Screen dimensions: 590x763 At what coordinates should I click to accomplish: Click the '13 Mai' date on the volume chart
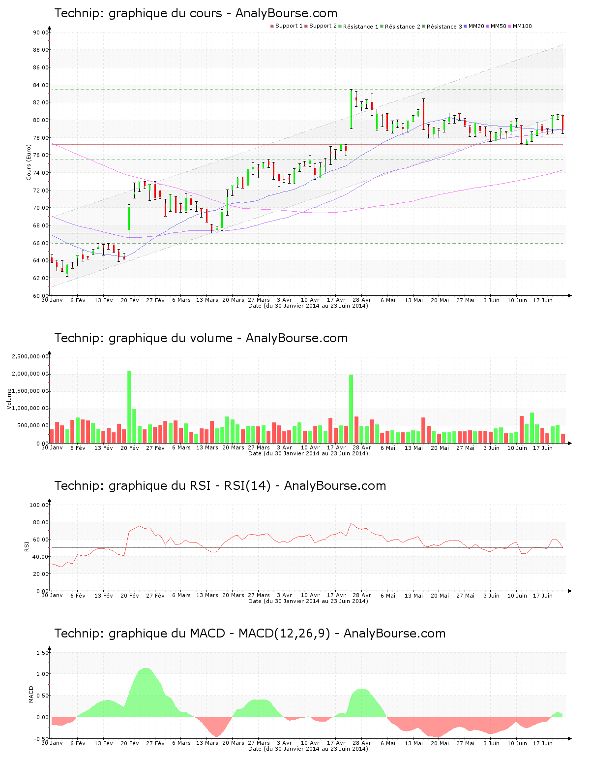pos(413,448)
